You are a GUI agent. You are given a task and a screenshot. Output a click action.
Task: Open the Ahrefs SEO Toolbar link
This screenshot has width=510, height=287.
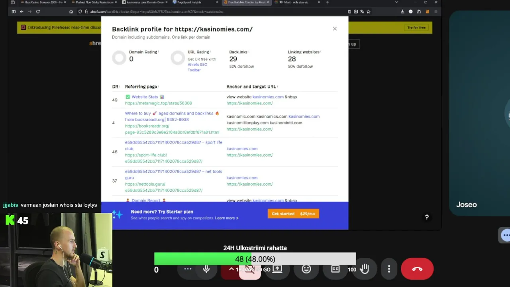click(197, 67)
